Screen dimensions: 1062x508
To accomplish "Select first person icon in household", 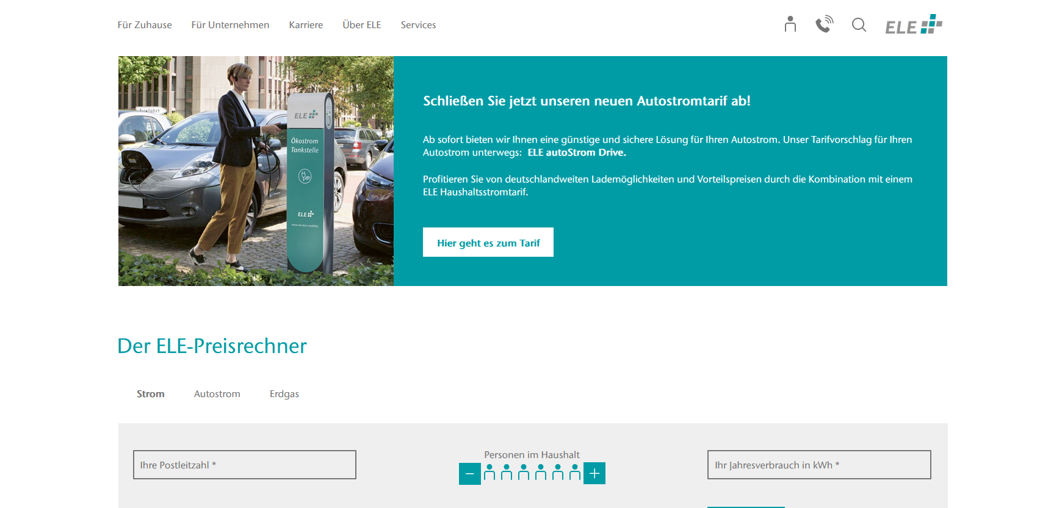I will pyautogui.click(x=489, y=473).
